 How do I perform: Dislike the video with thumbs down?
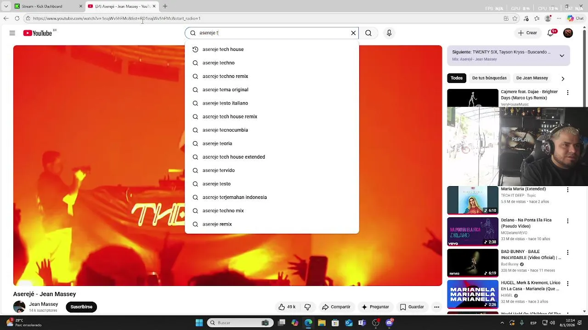308,307
